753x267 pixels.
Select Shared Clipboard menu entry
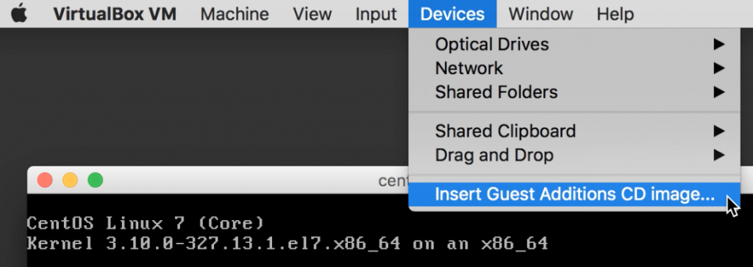[x=574, y=131]
